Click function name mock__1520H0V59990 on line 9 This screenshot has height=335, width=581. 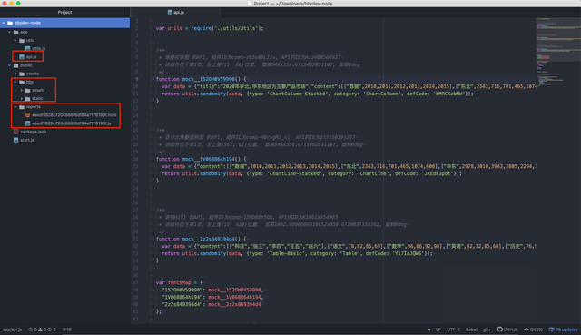(x=208, y=79)
